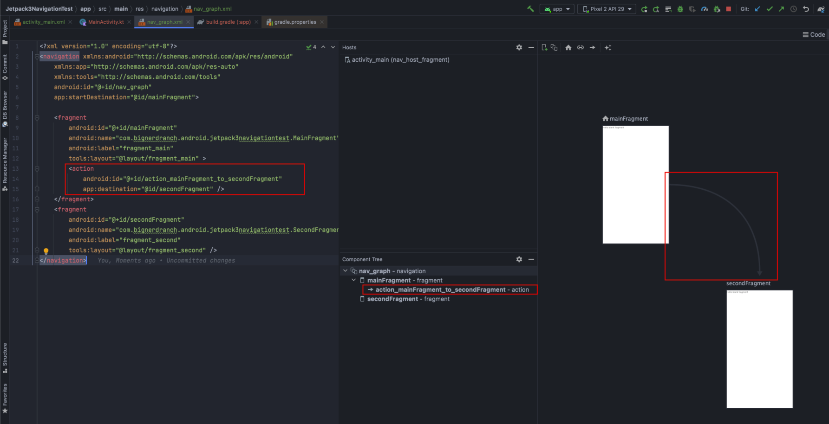Click Attach Debugger to Android Process icon

717,9
